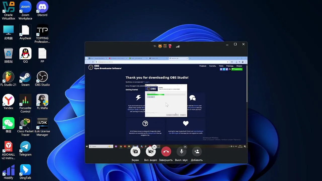The image size is (322, 181).
Task: Click green Поддержать button in shared page
Action: [x=237, y=69]
